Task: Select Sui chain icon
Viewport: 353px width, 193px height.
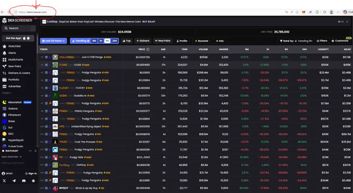Action: coord(4,127)
